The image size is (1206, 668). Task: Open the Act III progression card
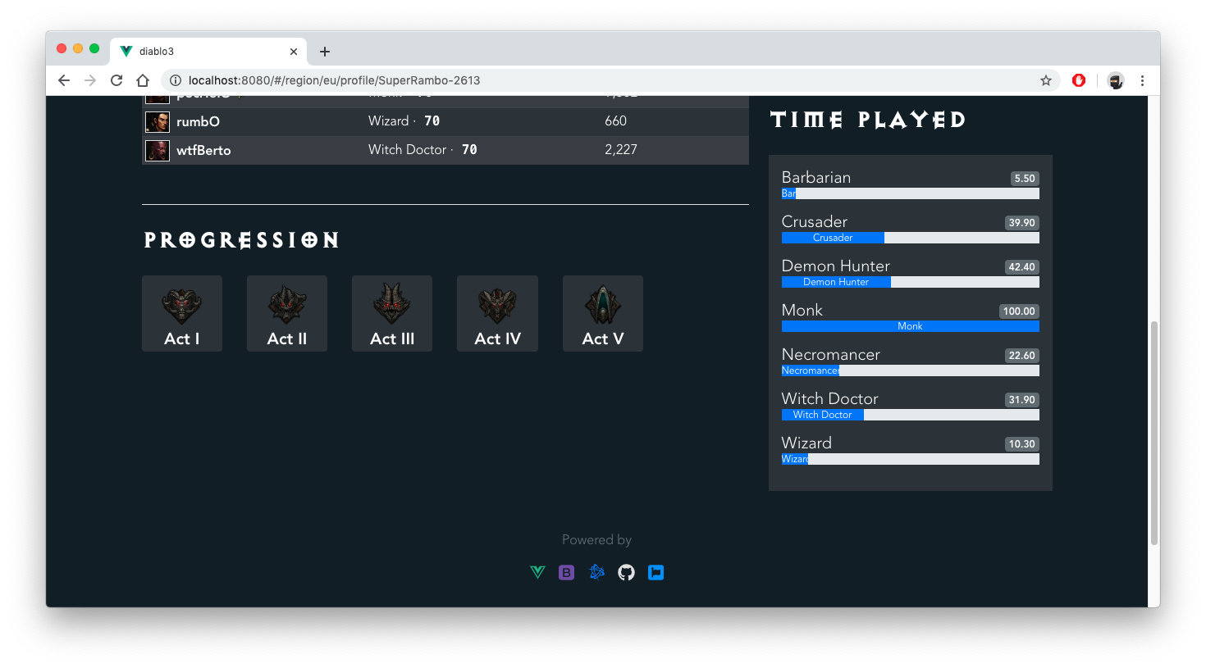click(392, 313)
